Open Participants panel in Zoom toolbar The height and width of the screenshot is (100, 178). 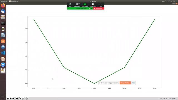77,5
